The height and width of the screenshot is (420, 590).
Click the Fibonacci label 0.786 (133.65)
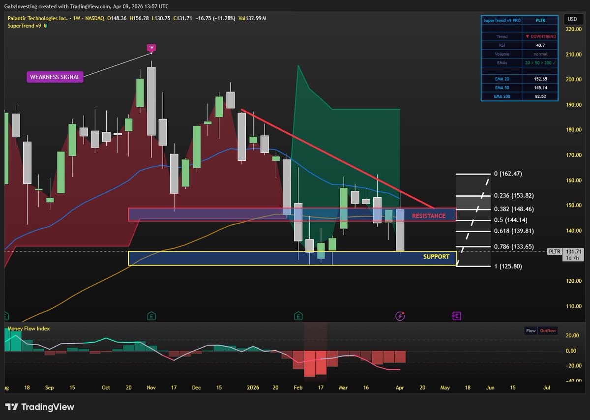pos(514,246)
